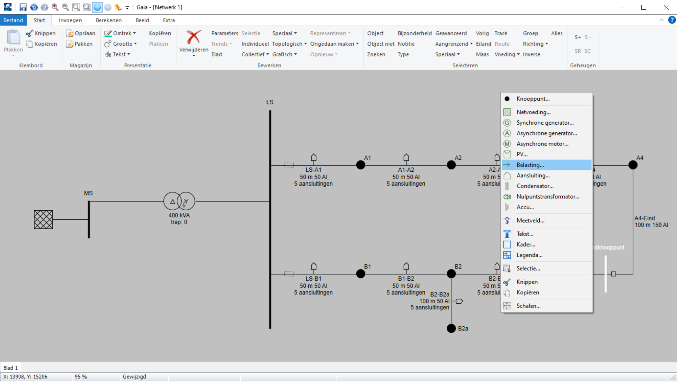Open the help question mark icon
This screenshot has width=678, height=382.
point(672,20)
